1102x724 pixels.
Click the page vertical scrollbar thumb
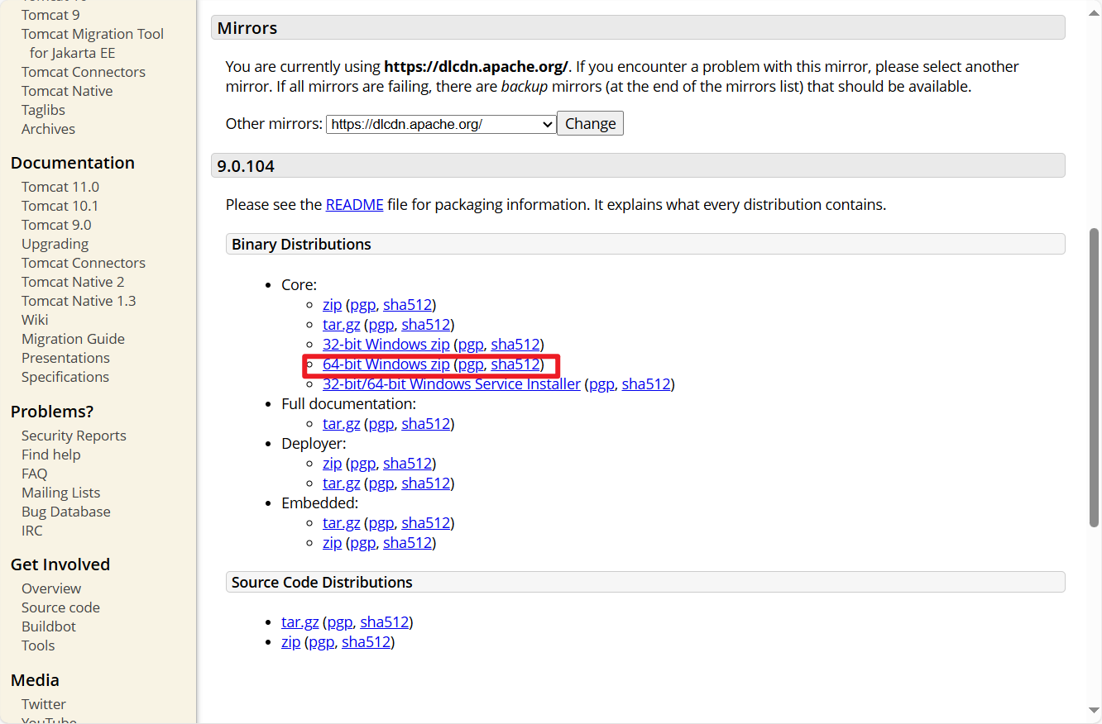tap(1094, 378)
